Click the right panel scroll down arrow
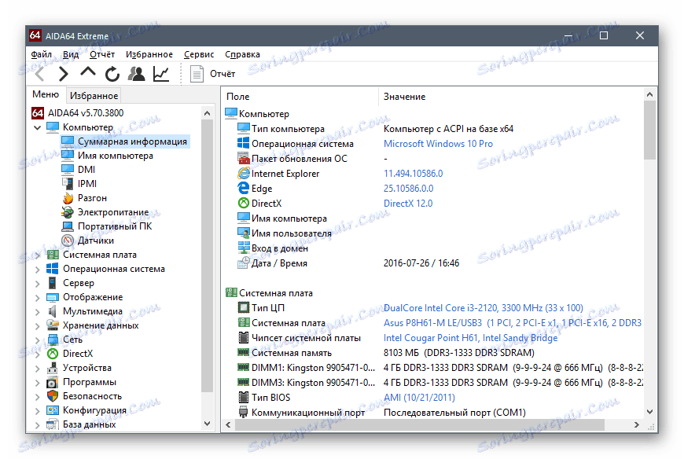 (x=649, y=412)
